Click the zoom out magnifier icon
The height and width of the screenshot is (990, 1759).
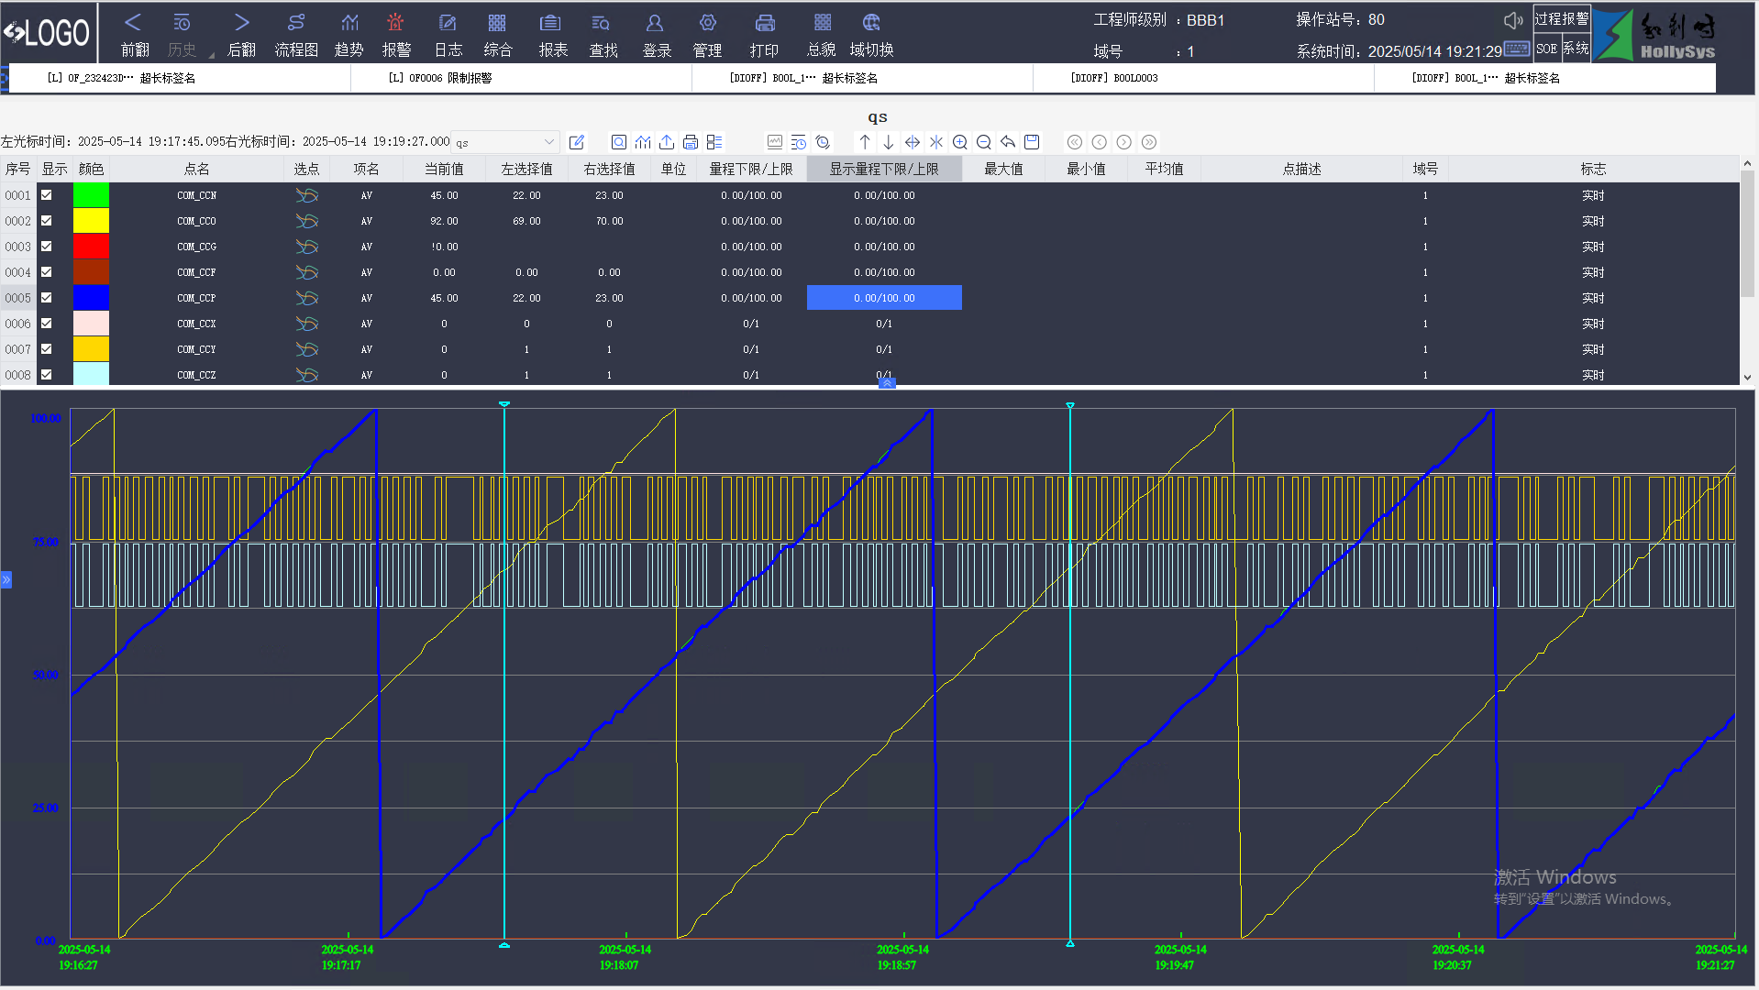click(984, 142)
